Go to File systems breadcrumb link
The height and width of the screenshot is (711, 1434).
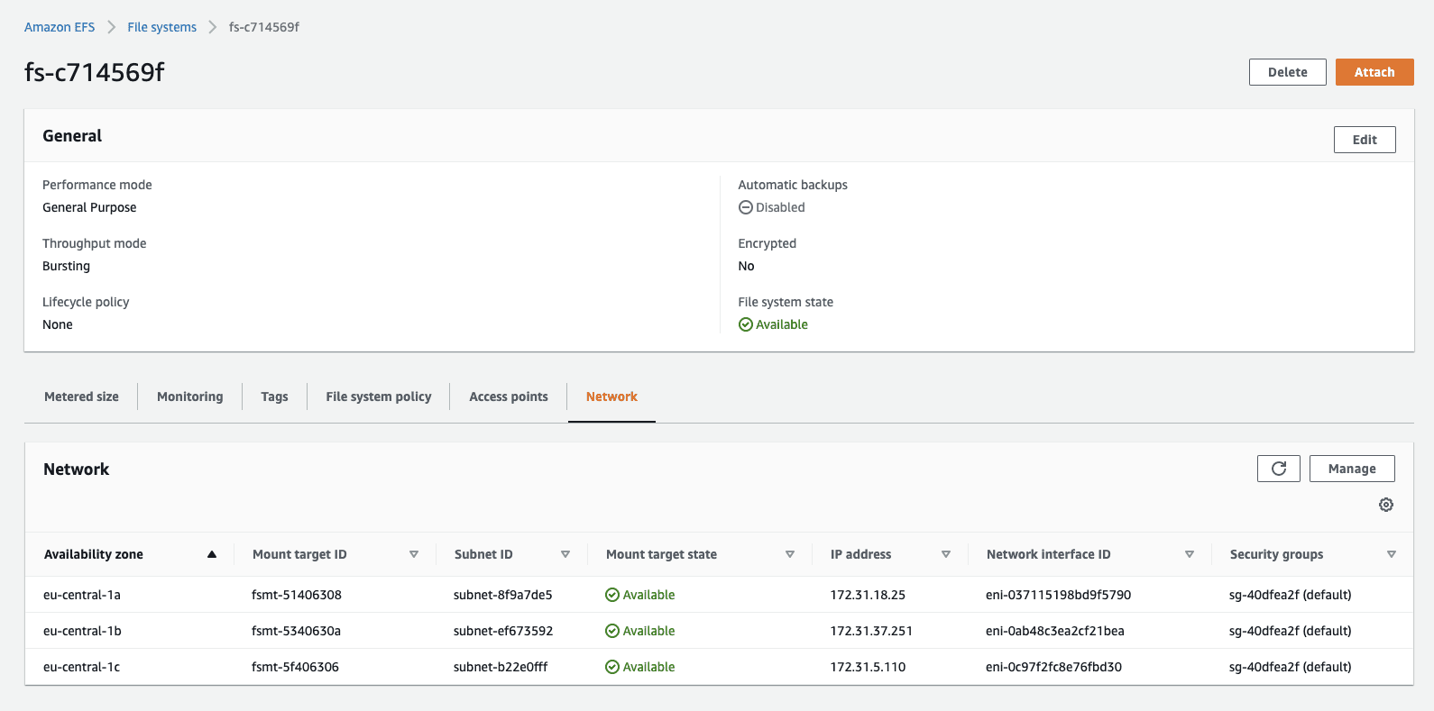click(x=161, y=27)
